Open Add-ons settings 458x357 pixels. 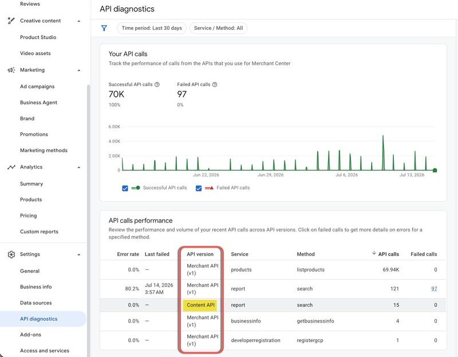pos(30,335)
